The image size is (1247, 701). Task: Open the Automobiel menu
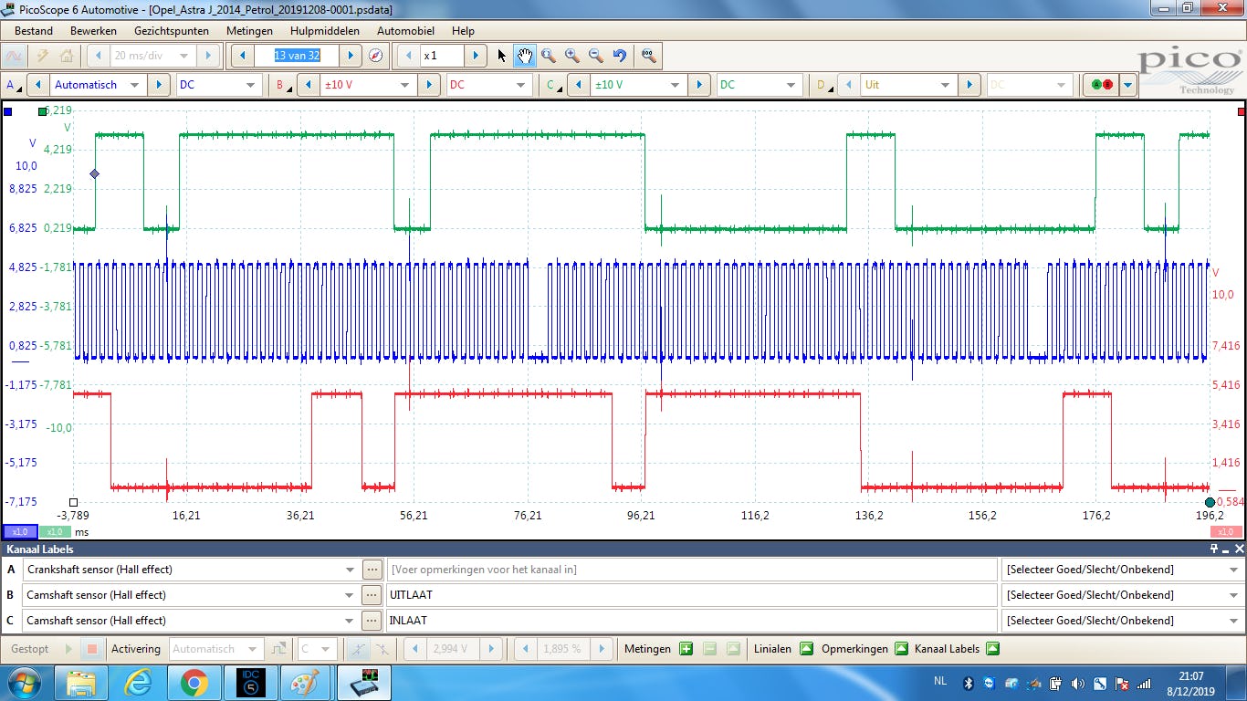405,30
